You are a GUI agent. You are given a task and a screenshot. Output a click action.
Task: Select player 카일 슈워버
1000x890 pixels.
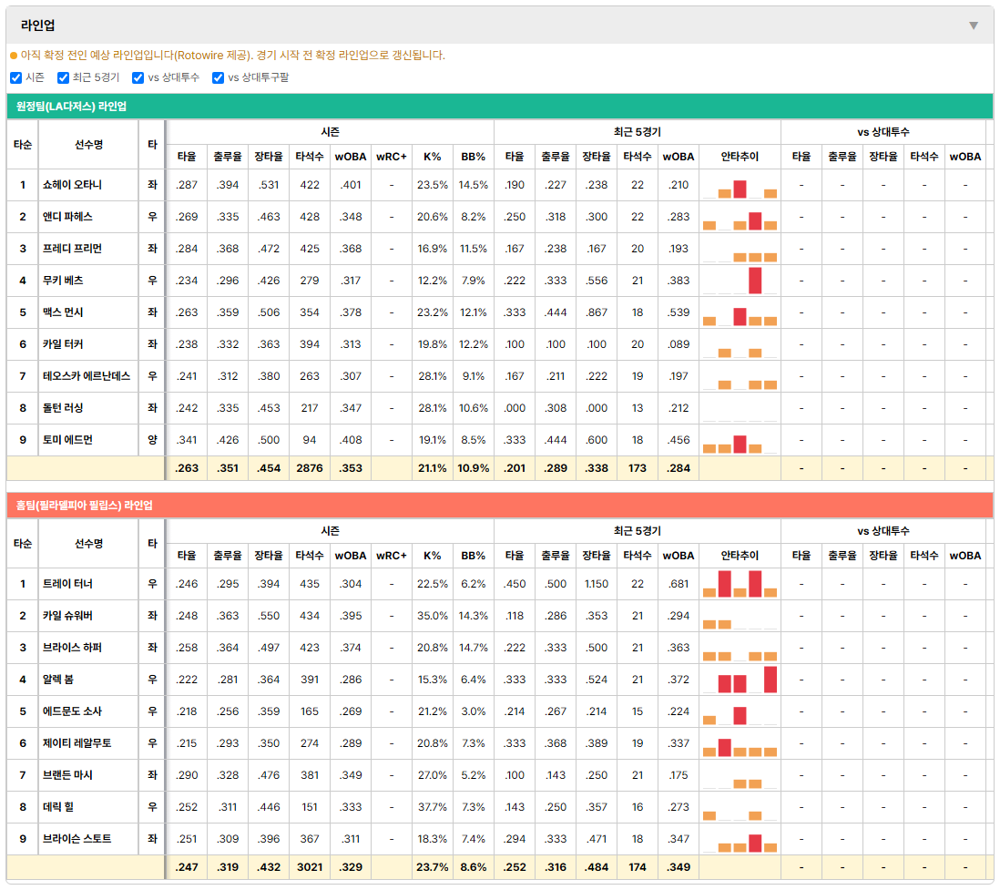(67, 616)
